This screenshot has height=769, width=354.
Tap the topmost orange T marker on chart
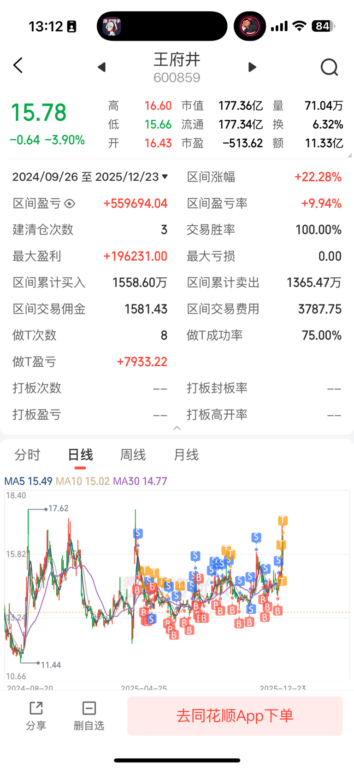point(283,521)
